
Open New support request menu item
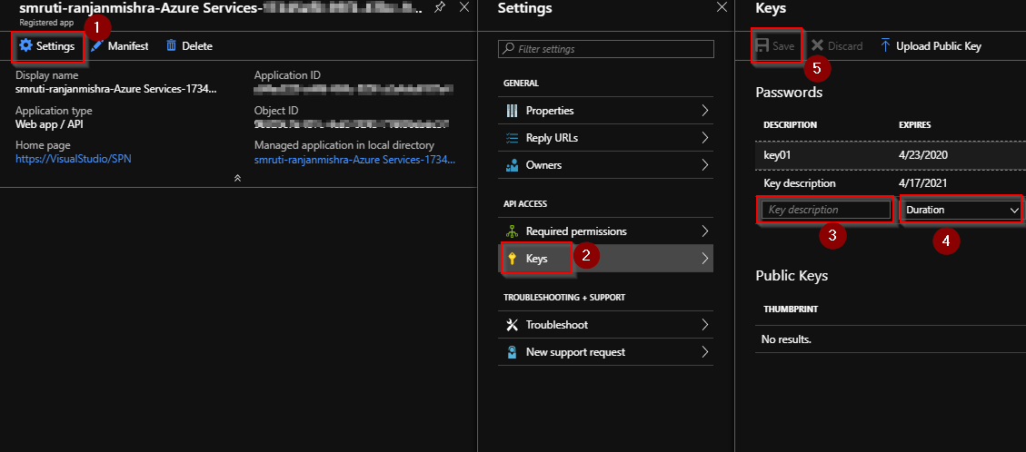[x=606, y=352]
